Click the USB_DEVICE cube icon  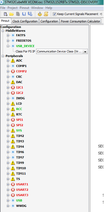13,46
